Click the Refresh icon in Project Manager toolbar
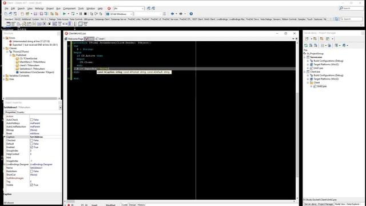 click(x=306, y=45)
